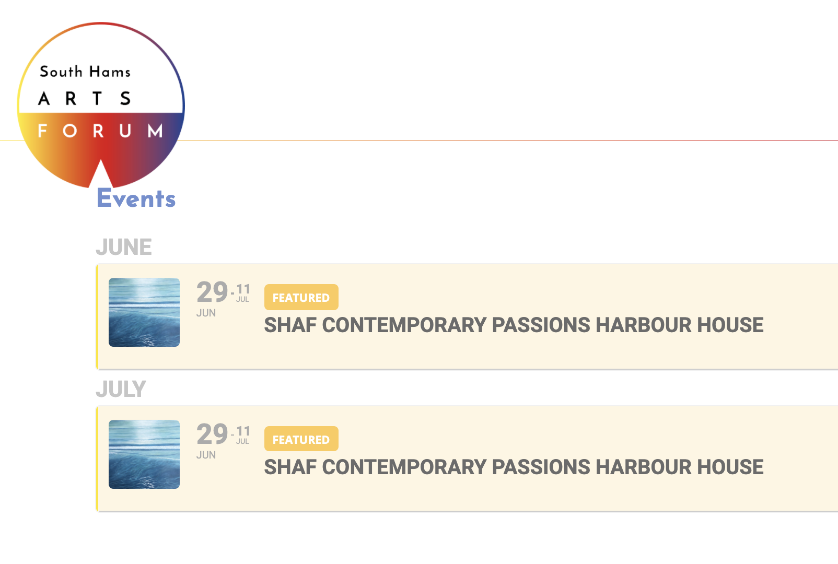Open July SHAF Contemporary Passions Harbour House title
Screen dimensions: 838x564
tap(514, 467)
